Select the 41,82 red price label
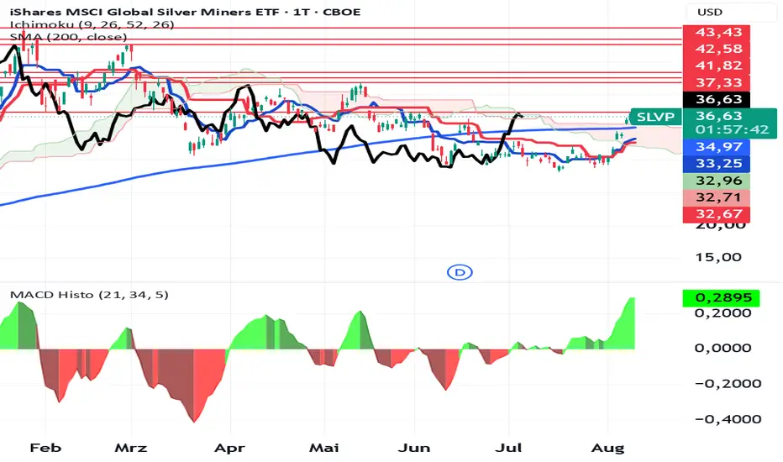 tap(716, 66)
